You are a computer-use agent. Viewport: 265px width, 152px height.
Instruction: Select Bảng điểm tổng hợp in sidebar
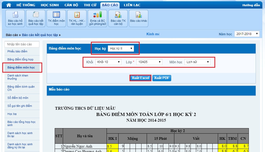click(x=20, y=59)
